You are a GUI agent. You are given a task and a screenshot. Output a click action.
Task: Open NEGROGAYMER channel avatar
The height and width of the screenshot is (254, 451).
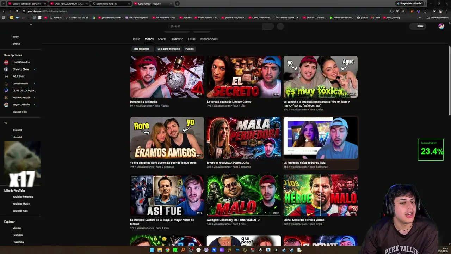[6, 98]
